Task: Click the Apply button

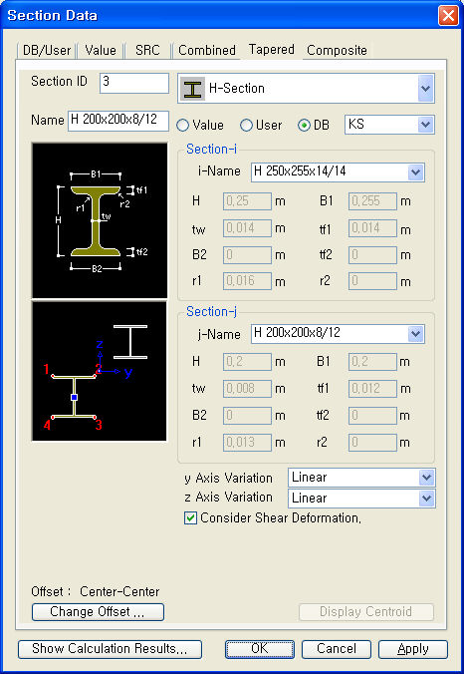Action: tap(413, 649)
